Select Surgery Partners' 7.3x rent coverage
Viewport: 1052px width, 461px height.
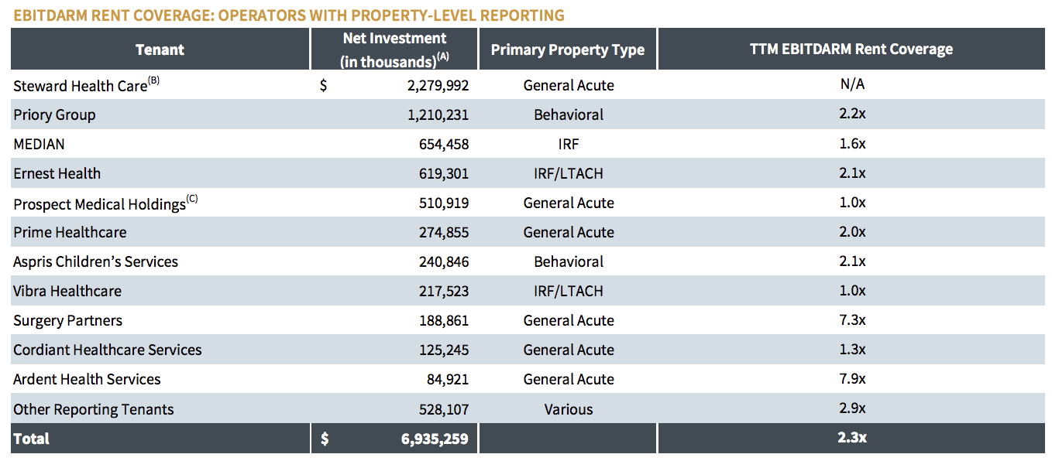click(854, 320)
